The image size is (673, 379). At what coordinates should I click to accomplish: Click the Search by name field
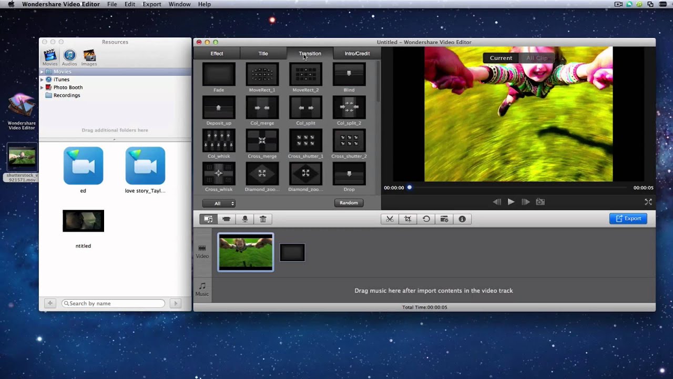tap(114, 303)
